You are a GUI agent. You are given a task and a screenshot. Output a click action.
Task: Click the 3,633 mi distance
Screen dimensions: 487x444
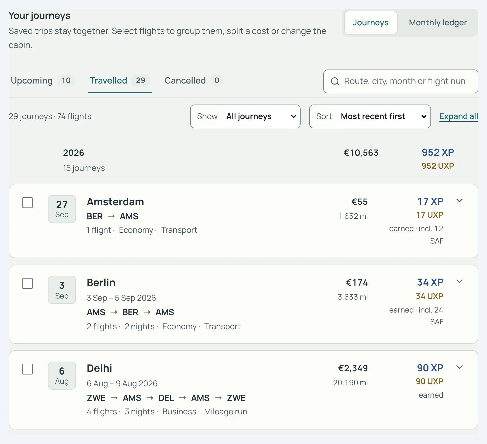[x=353, y=297]
